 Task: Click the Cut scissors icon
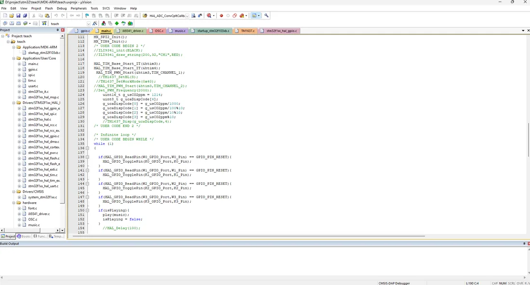point(34,15)
